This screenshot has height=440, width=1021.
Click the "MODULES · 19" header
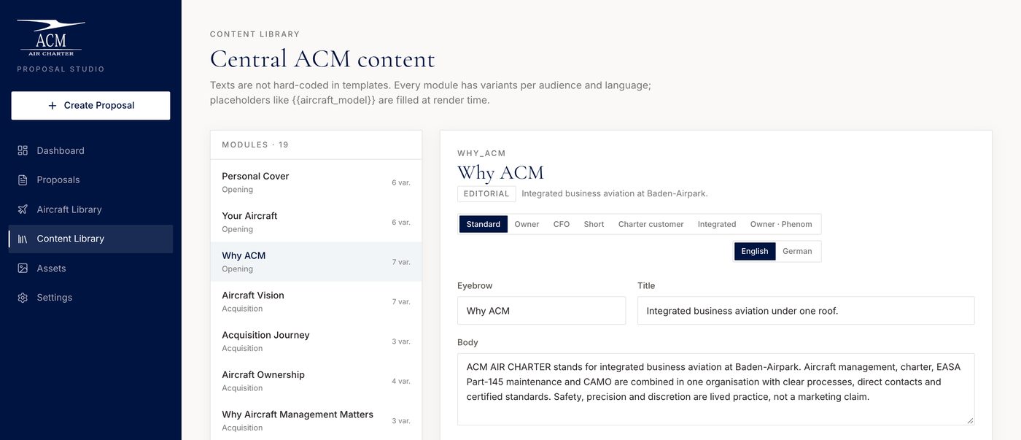[255, 145]
